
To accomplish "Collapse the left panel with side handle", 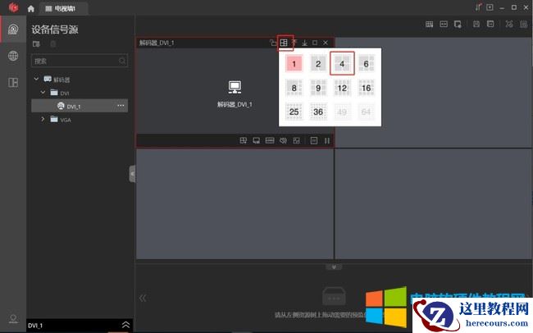I will 132,174.
